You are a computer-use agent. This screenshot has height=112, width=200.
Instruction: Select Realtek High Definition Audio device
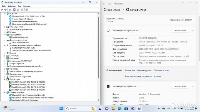tap(24, 48)
